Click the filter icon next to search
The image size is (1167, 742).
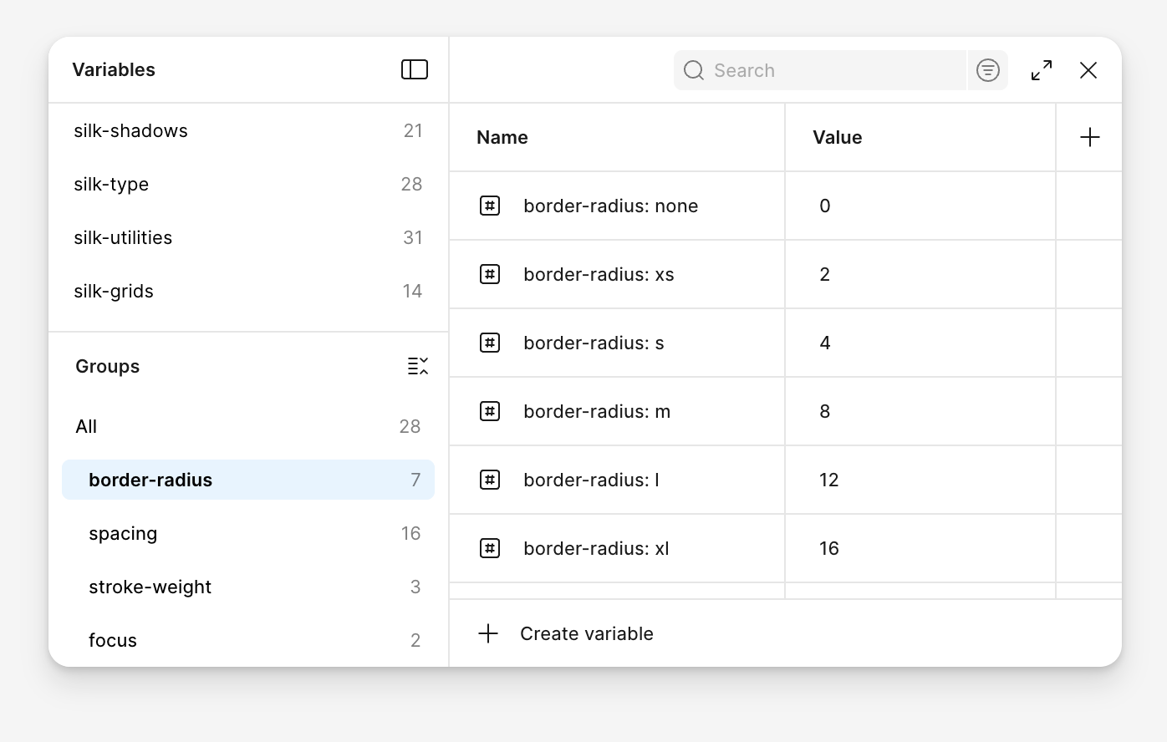tap(987, 70)
